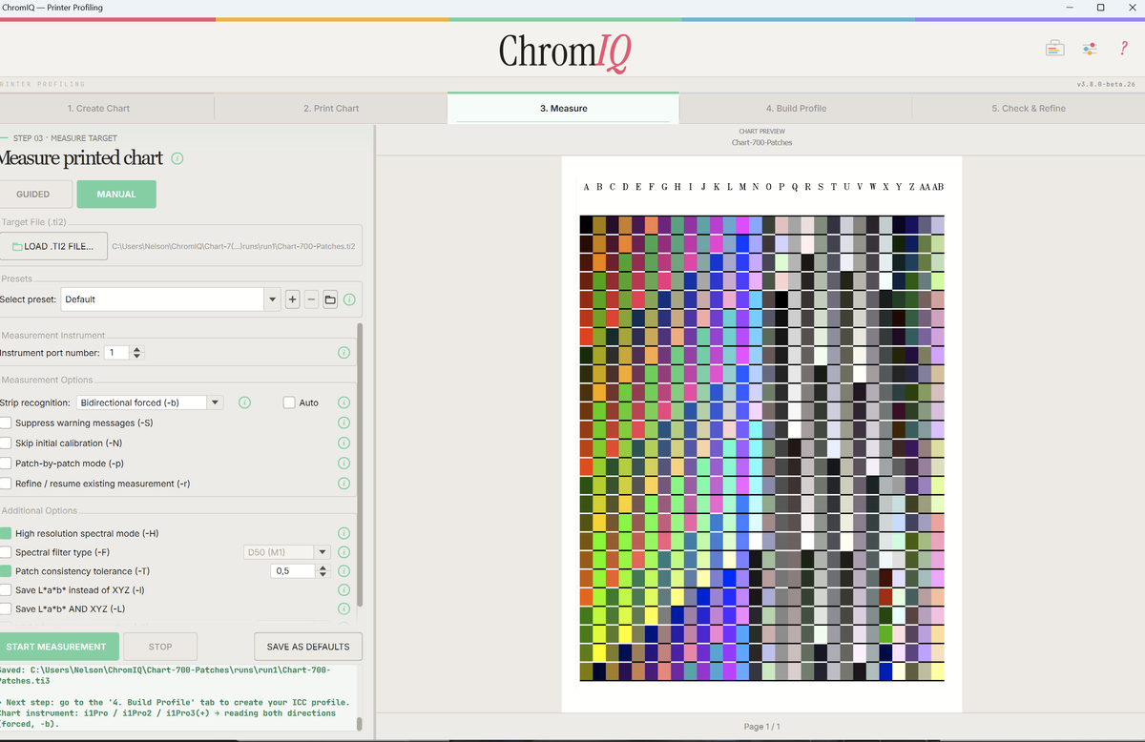The height and width of the screenshot is (742, 1145).
Task: Open the 4. Build Profile tab
Action: coord(796,109)
